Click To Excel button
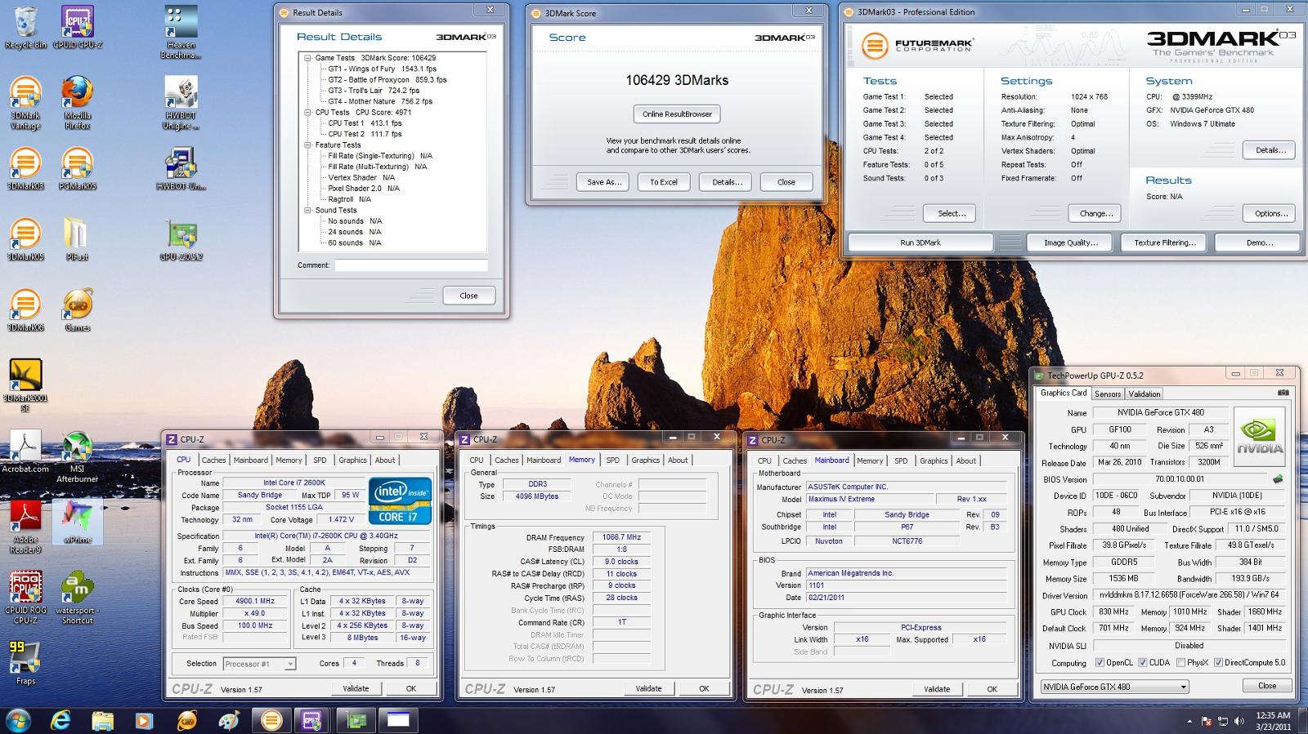 click(663, 182)
